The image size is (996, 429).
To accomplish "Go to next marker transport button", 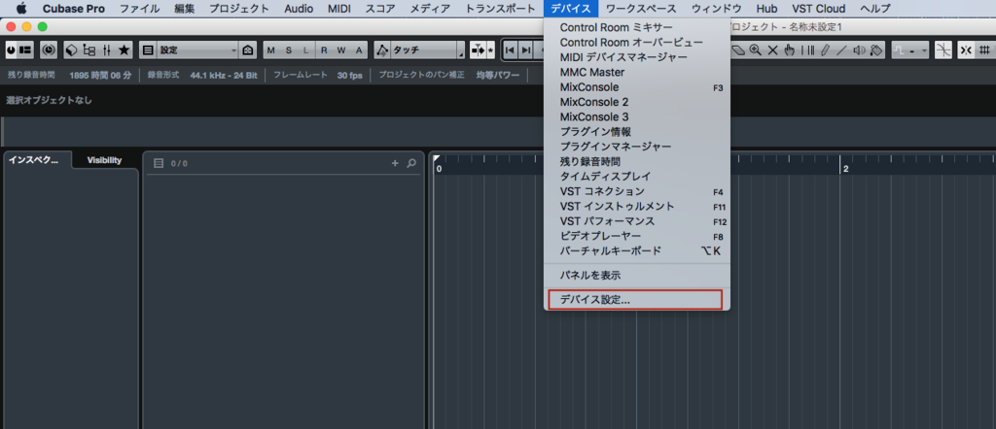I will tap(526, 50).
